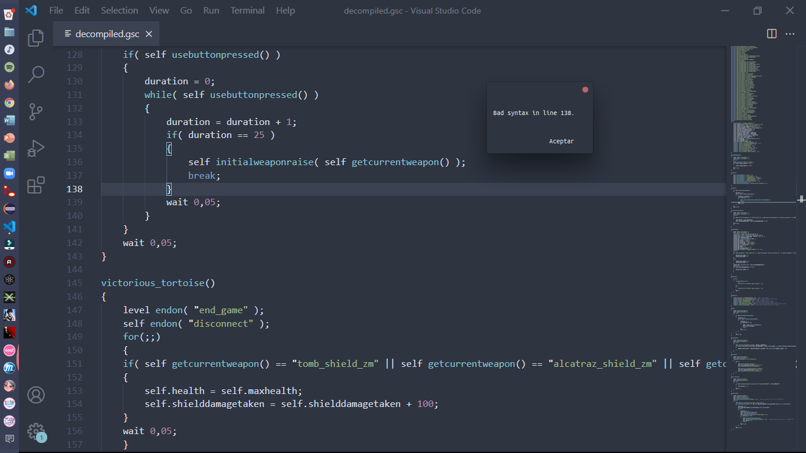Screen dimensions: 806x453
Task: Open File Explorer from taskbar
Action: 9,32
